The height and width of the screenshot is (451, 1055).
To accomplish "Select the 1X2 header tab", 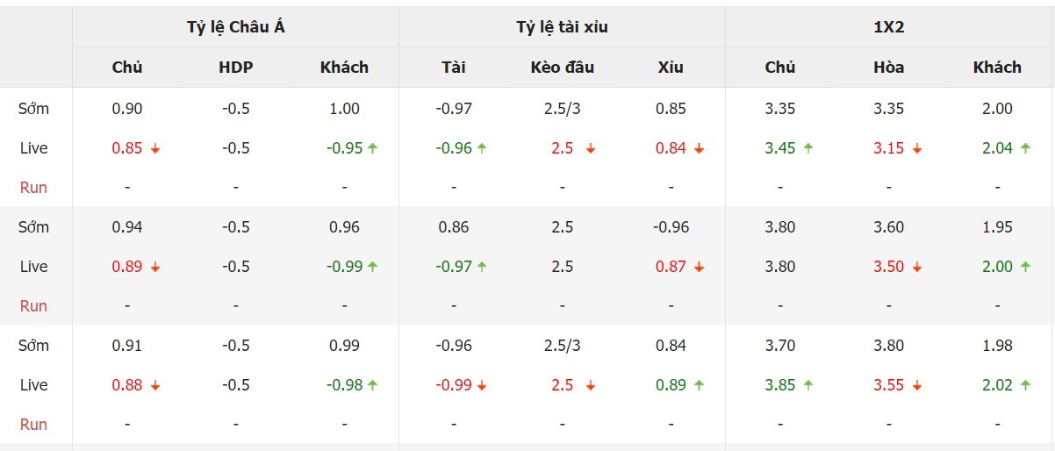I will pyautogui.click(x=888, y=27).
